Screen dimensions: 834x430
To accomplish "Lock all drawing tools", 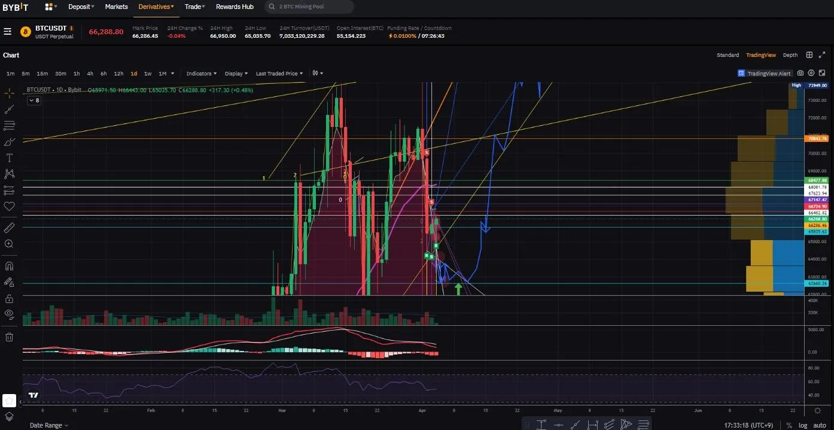I will pyautogui.click(x=10, y=298).
